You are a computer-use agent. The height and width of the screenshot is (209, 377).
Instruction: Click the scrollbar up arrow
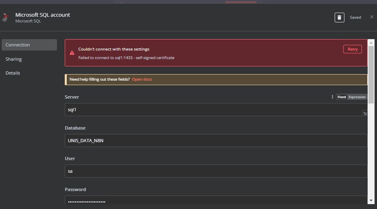click(371, 42)
